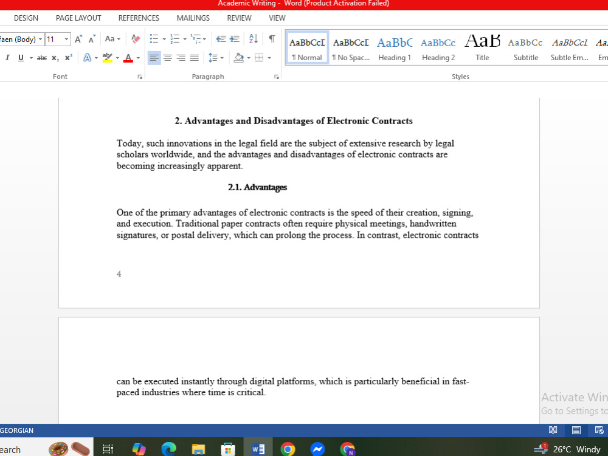Viewport: 608px width, 456px height.
Task: Increase paragraph indent
Action: 235,39
